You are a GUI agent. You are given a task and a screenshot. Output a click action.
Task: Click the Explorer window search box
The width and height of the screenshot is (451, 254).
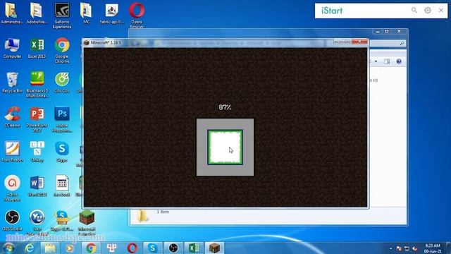(387, 43)
